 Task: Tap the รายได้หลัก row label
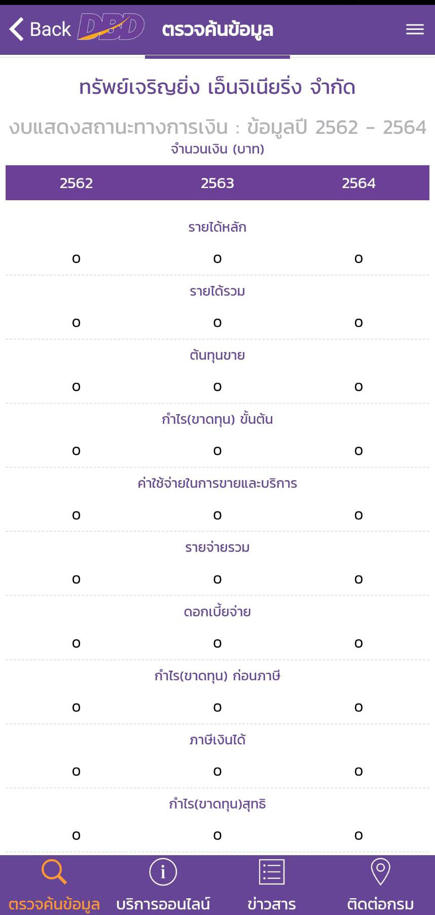[217, 227]
